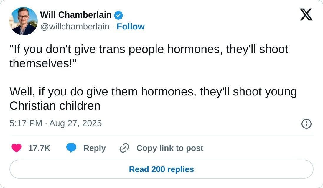Click the blue verified checkmark badge
Screen dimensions: 323x188
click(118, 15)
